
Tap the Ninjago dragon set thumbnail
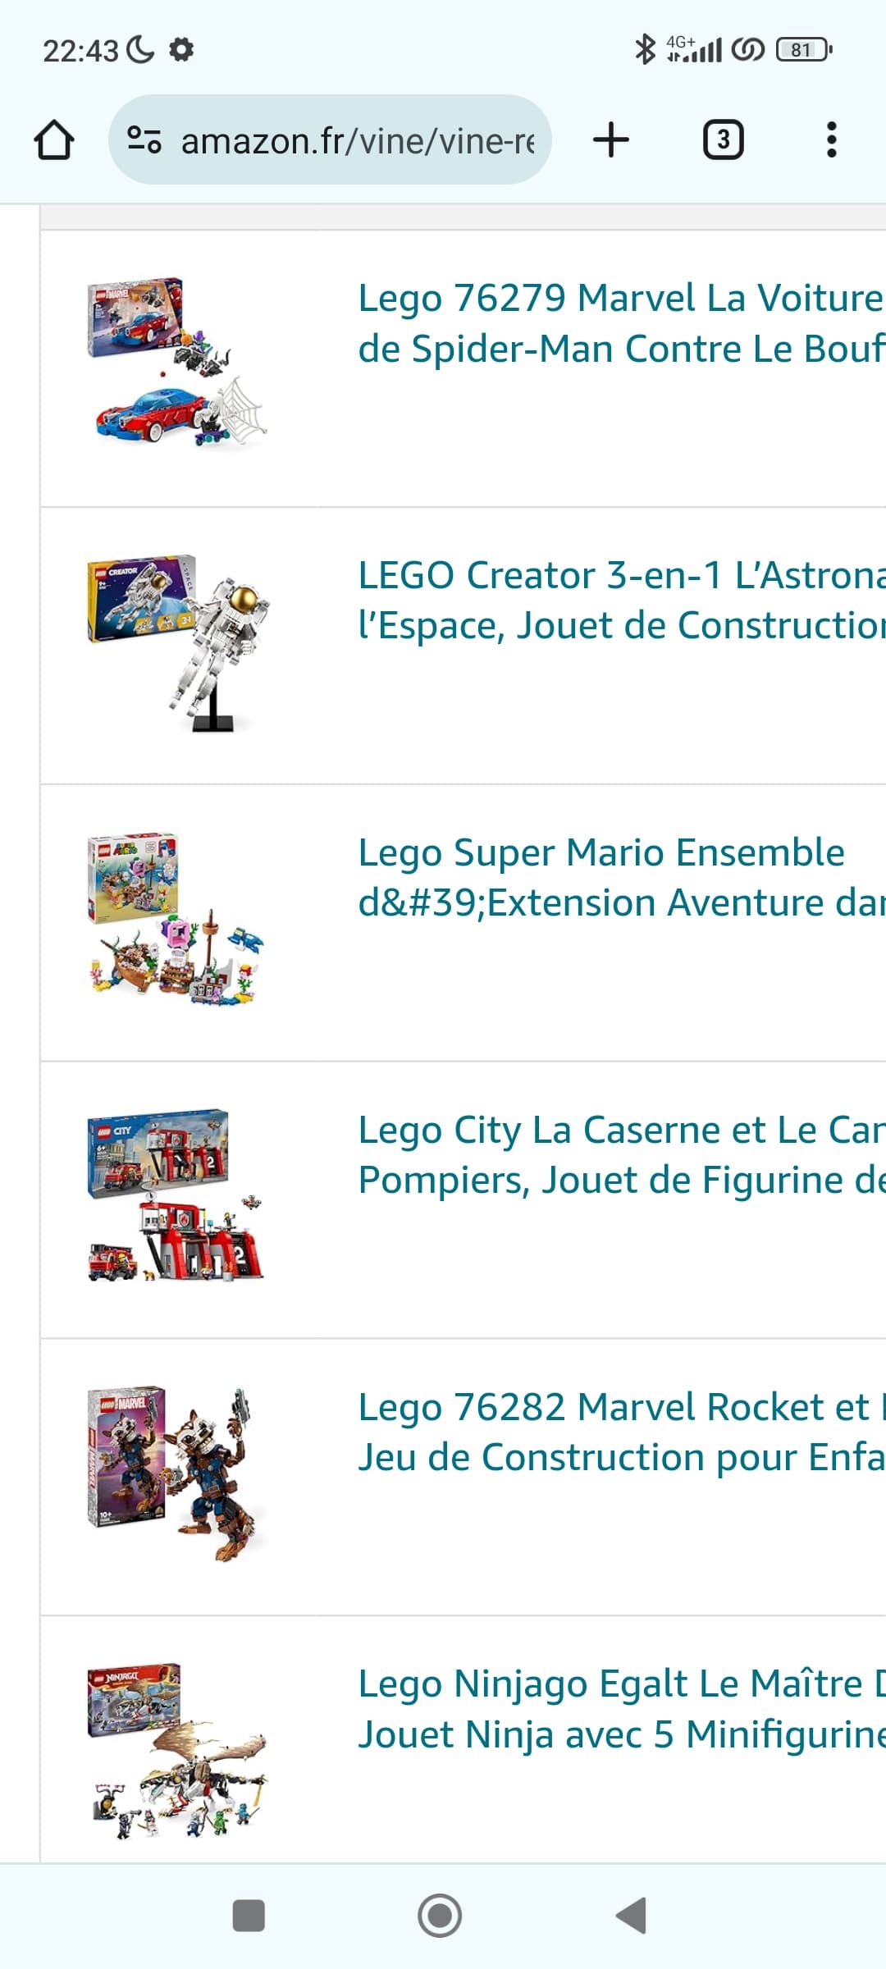point(178,1751)
